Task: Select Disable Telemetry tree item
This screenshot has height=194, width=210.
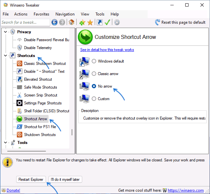Action: click(38, 48)
